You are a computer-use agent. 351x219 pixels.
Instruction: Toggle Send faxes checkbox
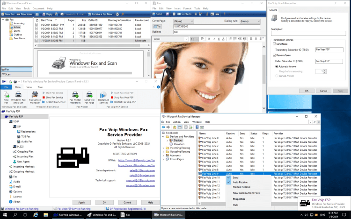pyautogui.click(x=274, y=44)
